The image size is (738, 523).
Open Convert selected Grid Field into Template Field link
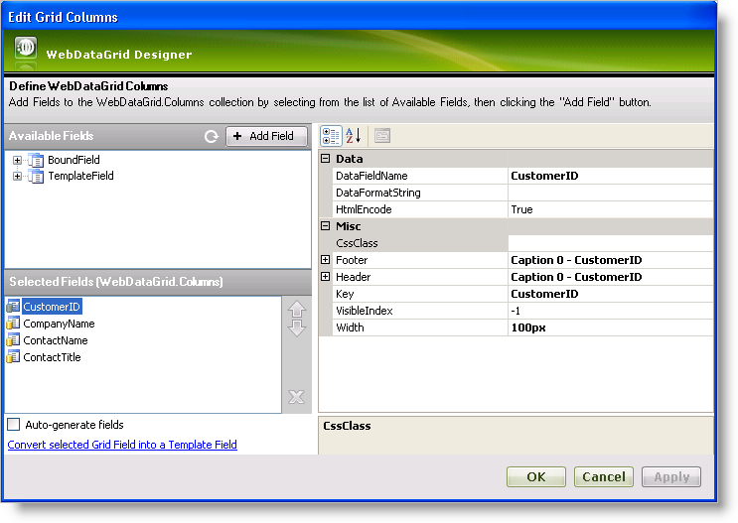coord(122,445)
